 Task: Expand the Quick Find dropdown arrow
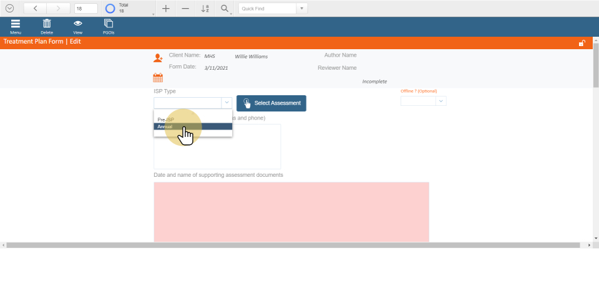coord(302,9)
